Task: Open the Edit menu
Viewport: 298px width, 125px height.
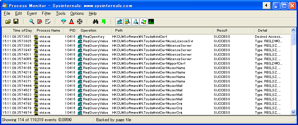Action: click(x=19, y=13)
